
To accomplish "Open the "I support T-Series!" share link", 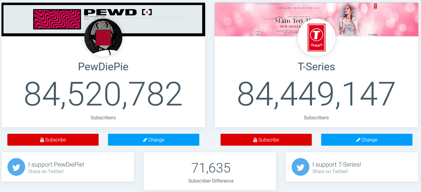I will pyautogui.click(x=352, y=167).
